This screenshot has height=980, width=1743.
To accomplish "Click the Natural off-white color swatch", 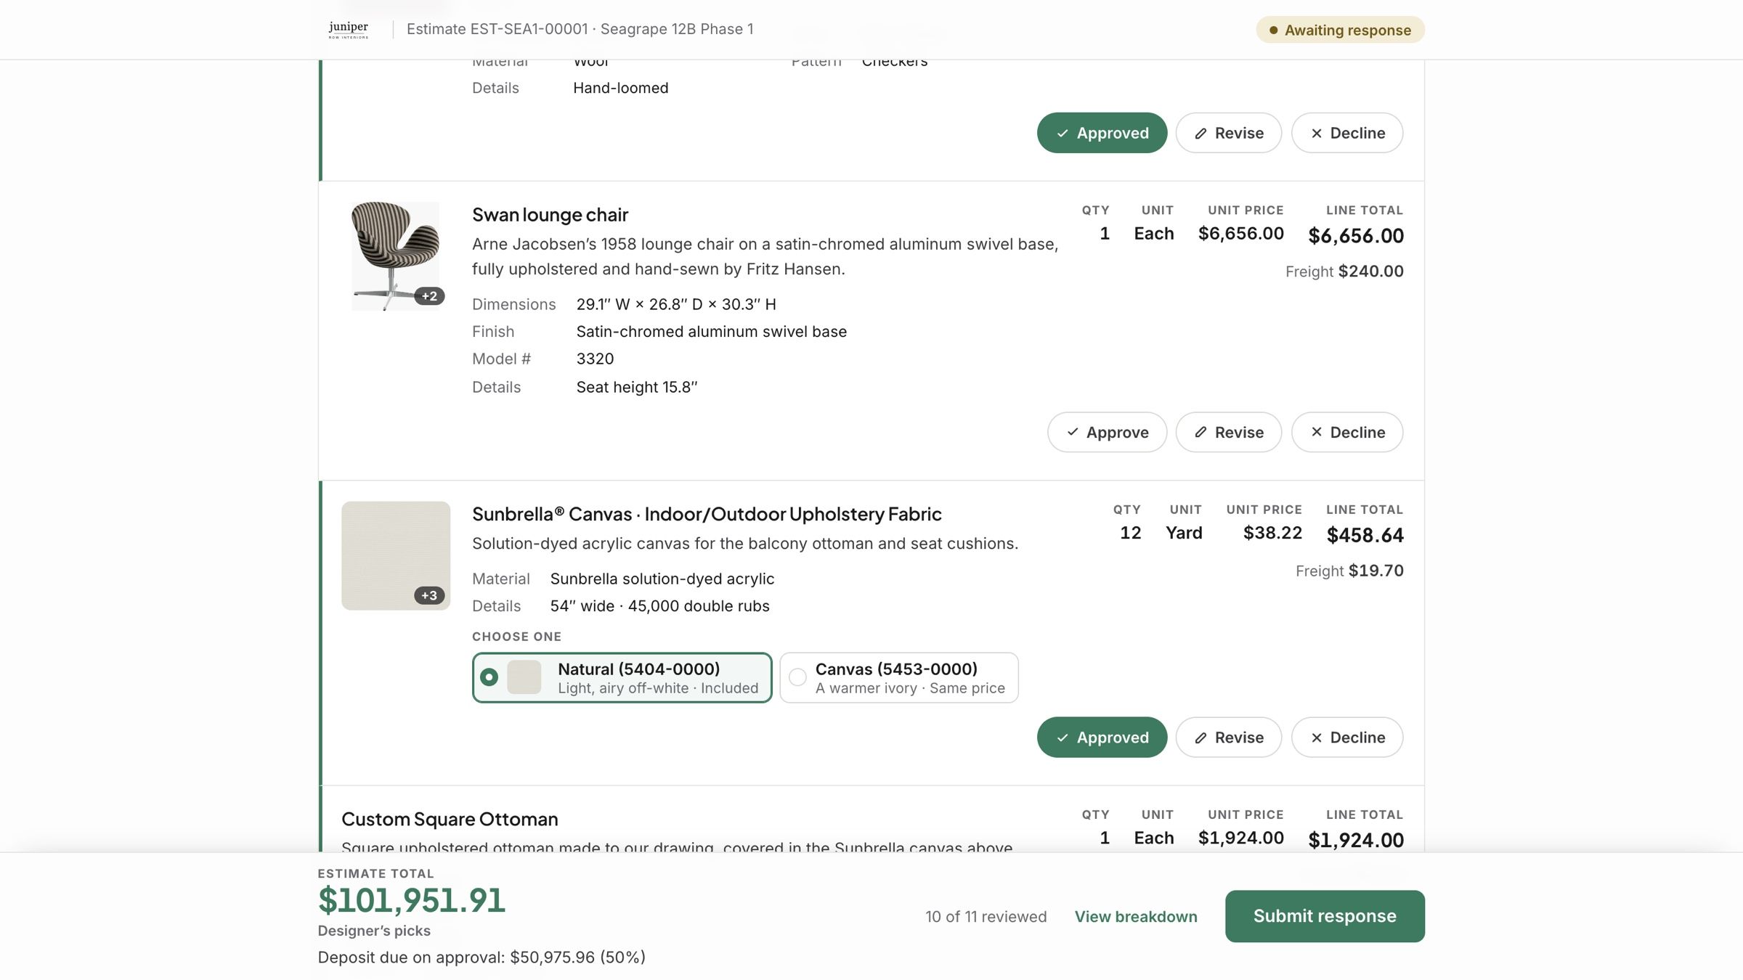I will click(524, 677).
